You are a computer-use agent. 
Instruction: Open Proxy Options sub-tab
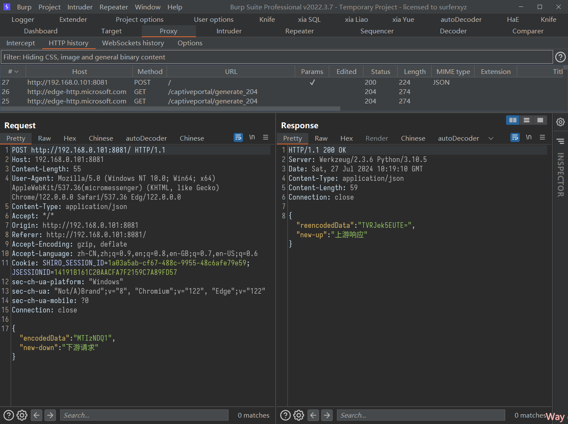pyautogui.click(x=190, y=43)
